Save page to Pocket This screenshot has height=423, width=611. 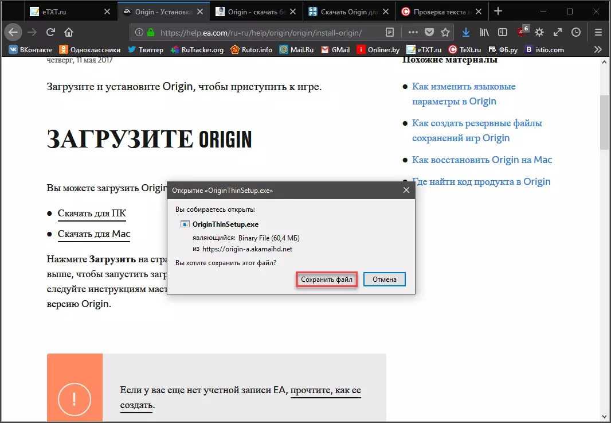click(429, 33)
